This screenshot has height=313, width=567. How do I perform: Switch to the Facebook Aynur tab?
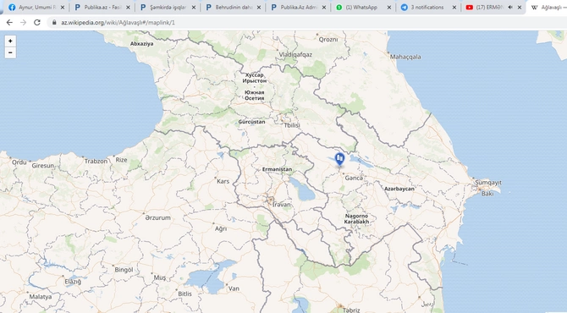[x=36, y=8]
